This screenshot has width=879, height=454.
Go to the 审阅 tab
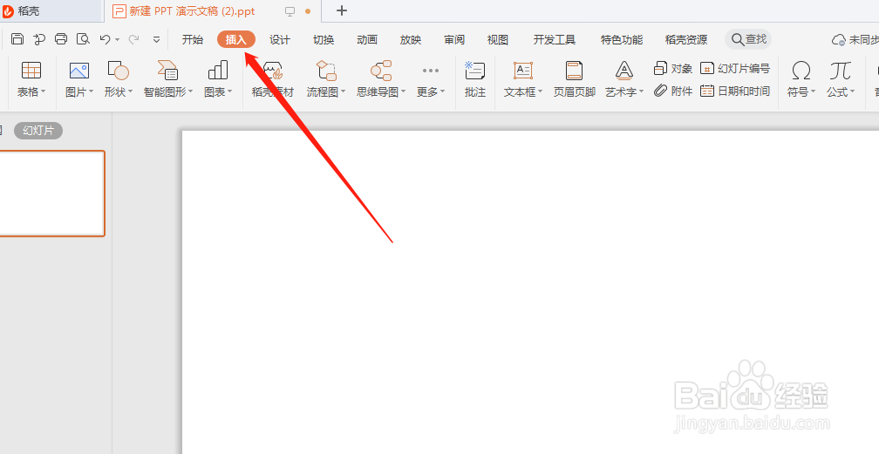454,40
